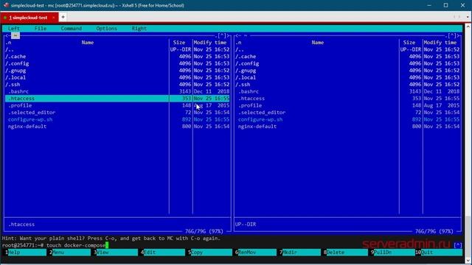Select /.cache folder in left panel
Image resolution: width=472 pixels, height=265 pixels.
(x=117, y=57)
